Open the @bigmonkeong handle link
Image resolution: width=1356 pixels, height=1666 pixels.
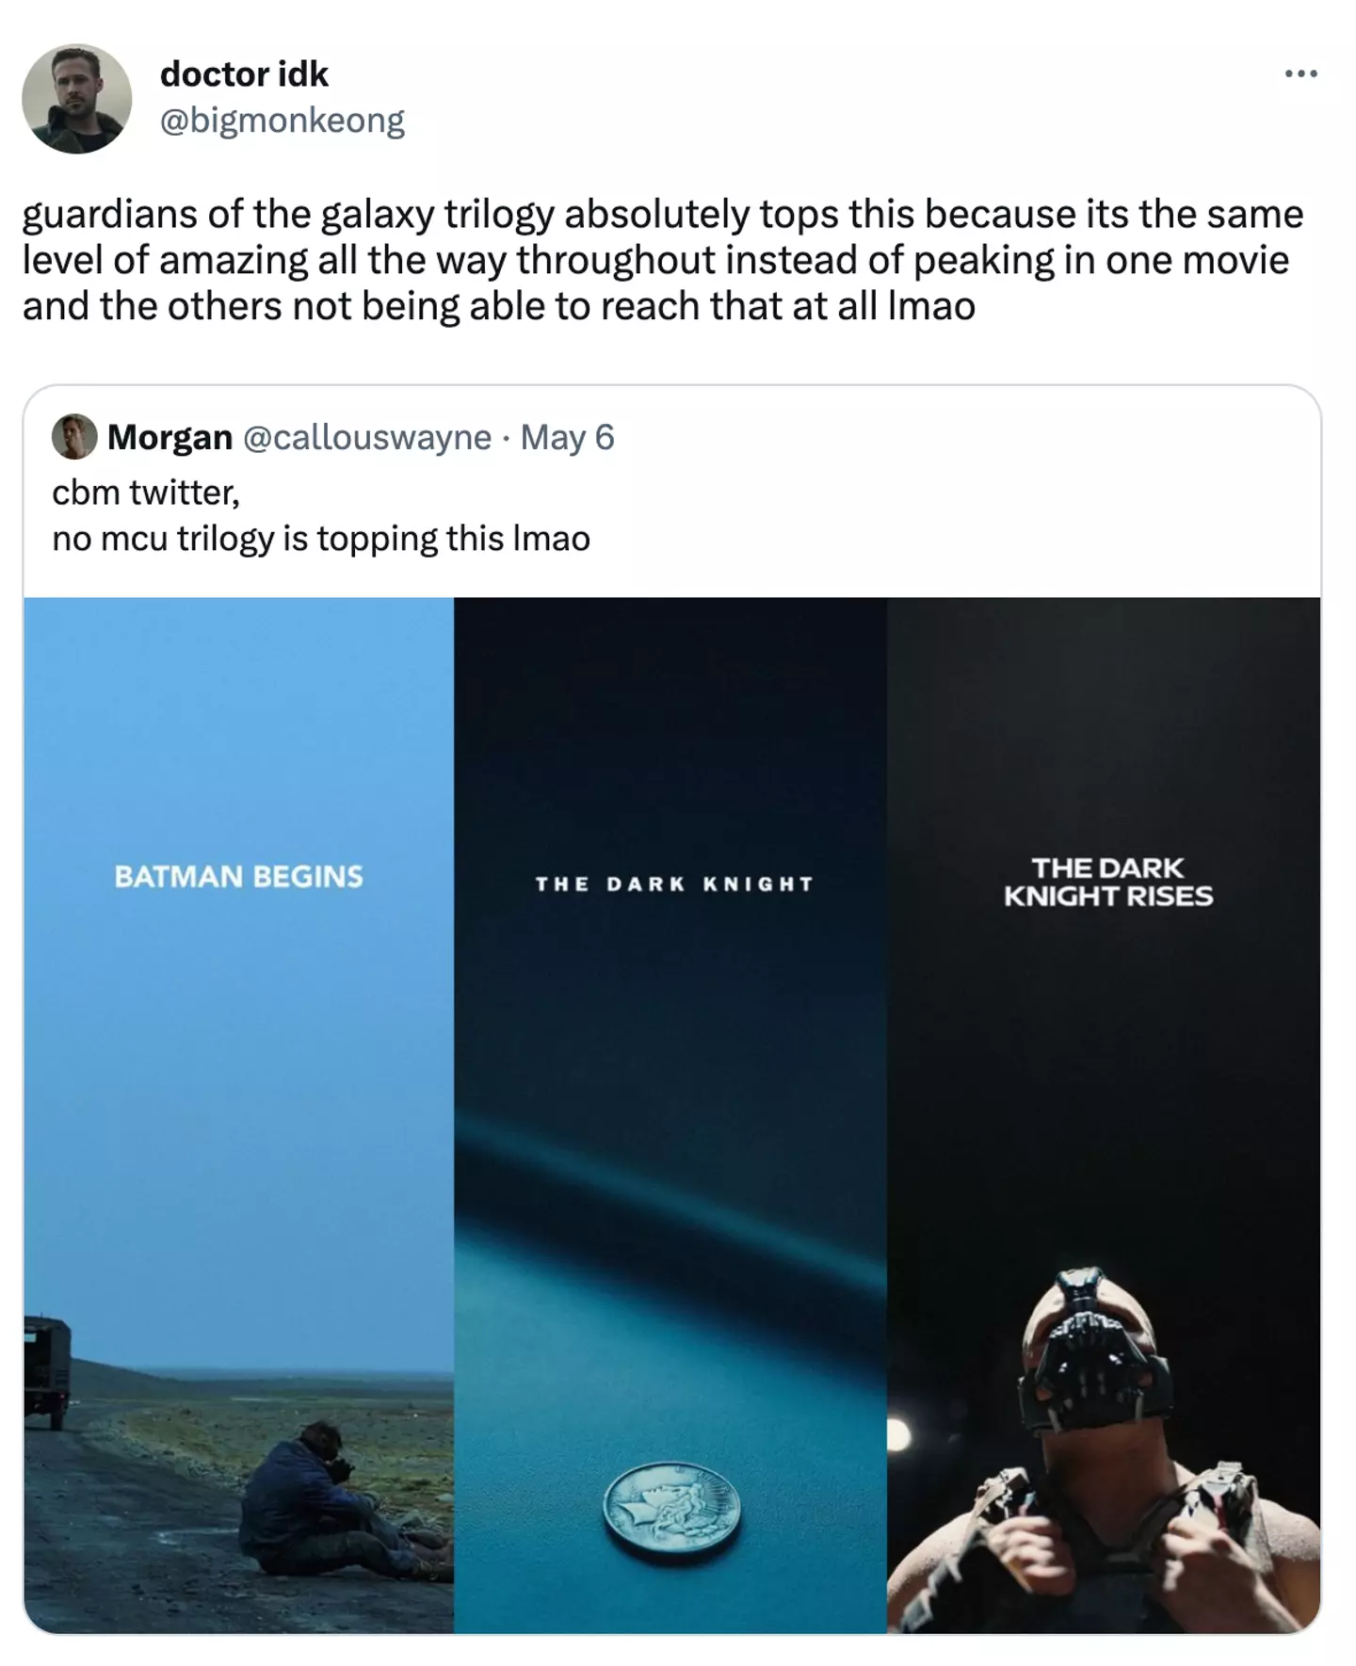(282, 120)
